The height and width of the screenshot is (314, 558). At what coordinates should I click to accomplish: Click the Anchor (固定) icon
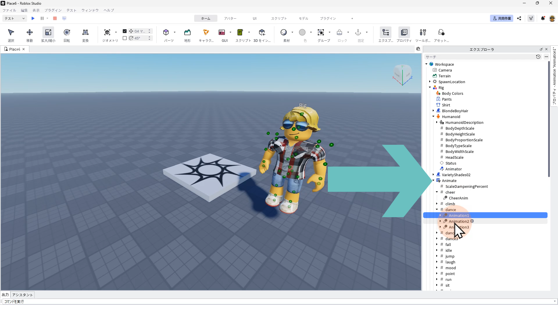(x=358, y=32)
